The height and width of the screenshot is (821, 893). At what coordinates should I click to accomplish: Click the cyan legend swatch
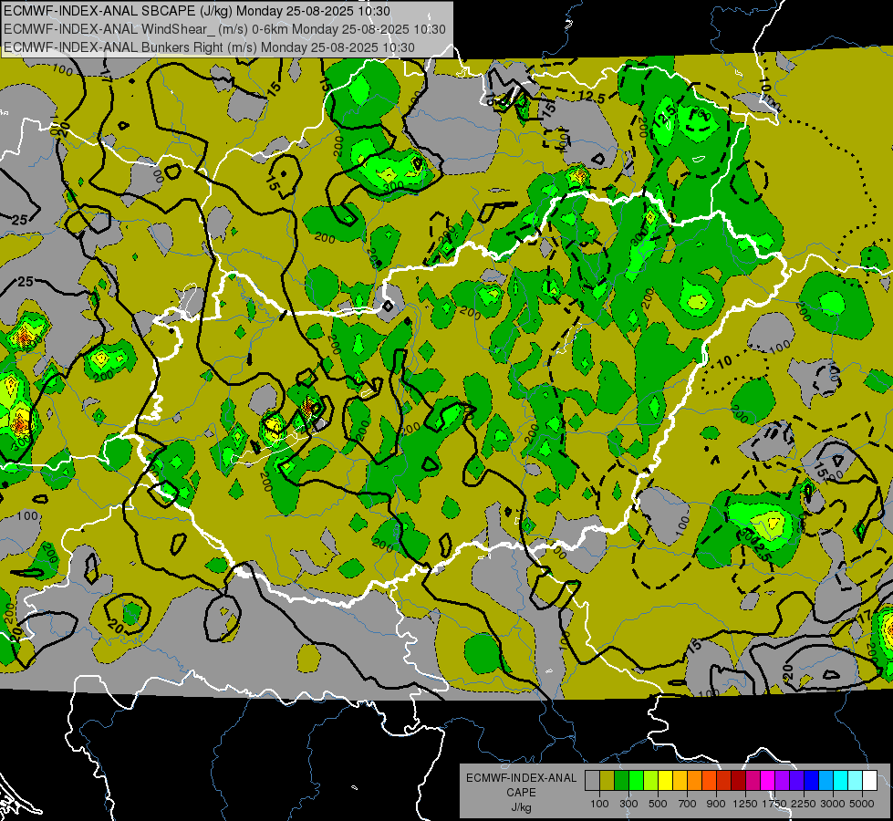coord(841,780)
